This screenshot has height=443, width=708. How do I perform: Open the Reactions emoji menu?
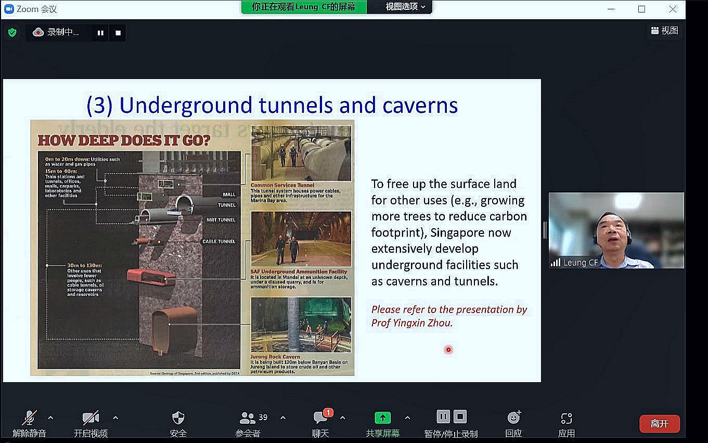click(513, 418)
